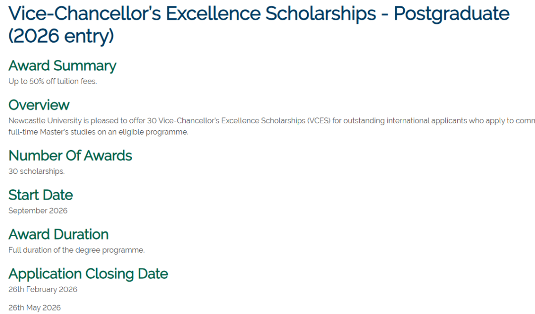Click the '30 scholarships.' text
The width and height of the screenshot is (535, 314).
(37, 171)
